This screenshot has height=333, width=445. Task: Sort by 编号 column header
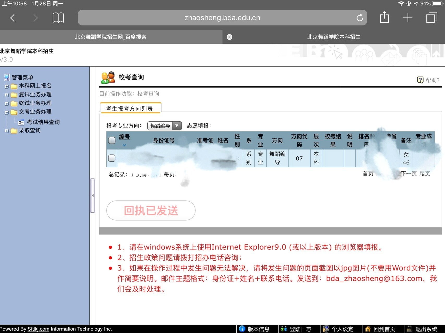124,137
